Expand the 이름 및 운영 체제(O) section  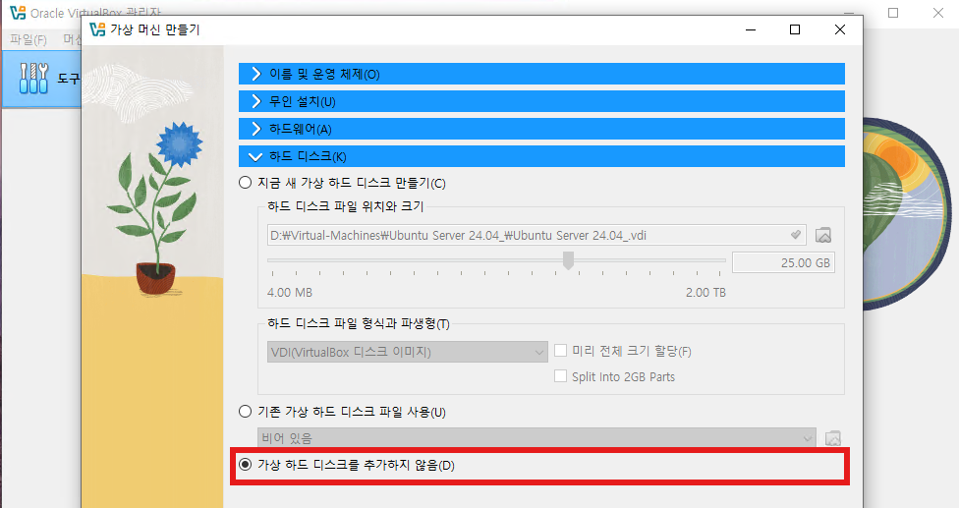541,74
